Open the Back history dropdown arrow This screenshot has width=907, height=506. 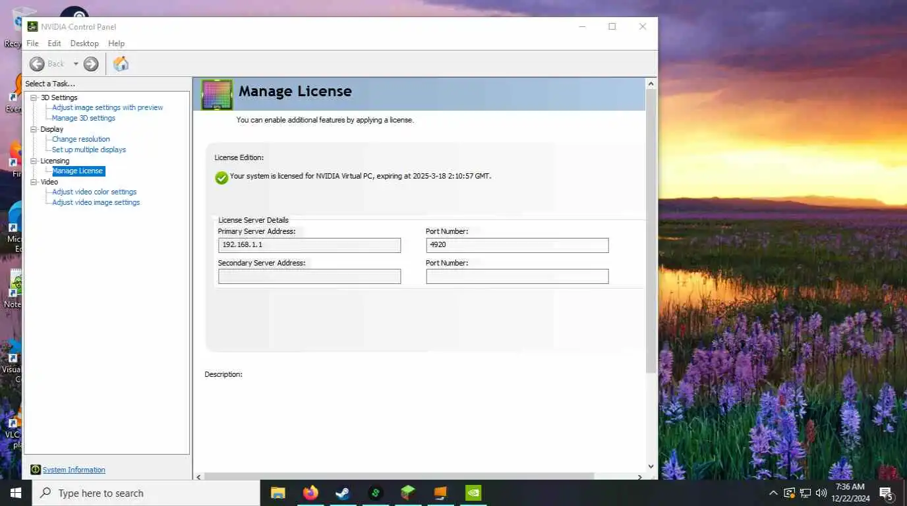(x=76, y=64)
